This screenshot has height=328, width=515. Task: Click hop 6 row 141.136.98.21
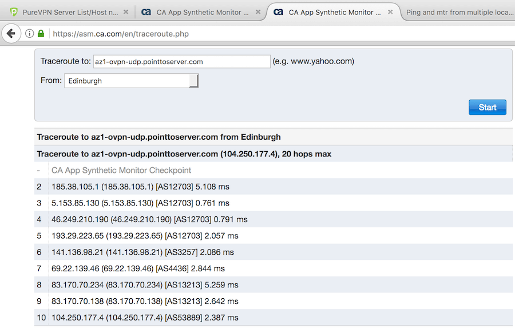pyautogui.click(x=274, y=252)
